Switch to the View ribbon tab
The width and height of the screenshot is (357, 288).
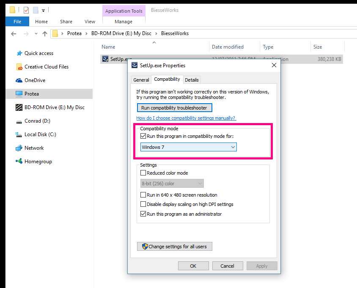90,22
